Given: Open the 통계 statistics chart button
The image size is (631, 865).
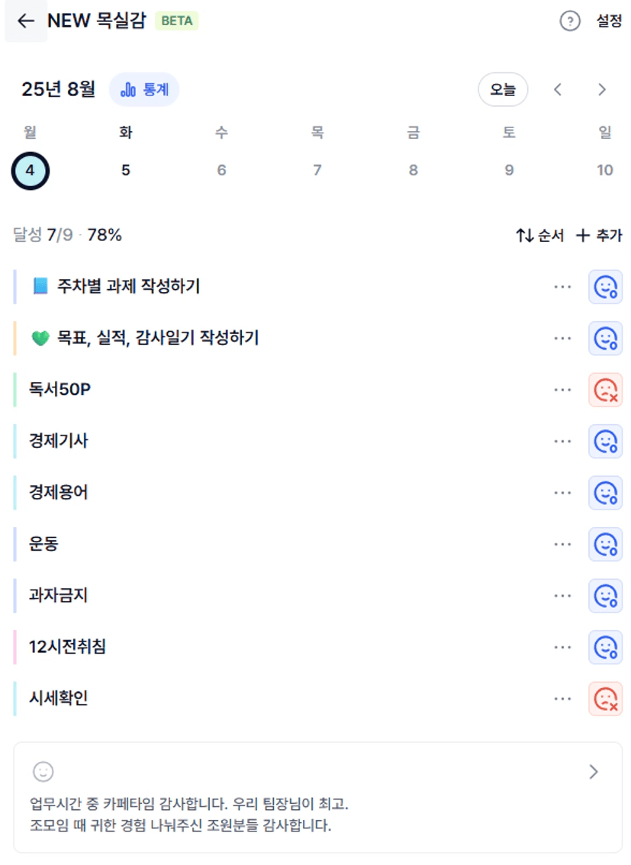Looking at the screenshot, I should [144, 89].
